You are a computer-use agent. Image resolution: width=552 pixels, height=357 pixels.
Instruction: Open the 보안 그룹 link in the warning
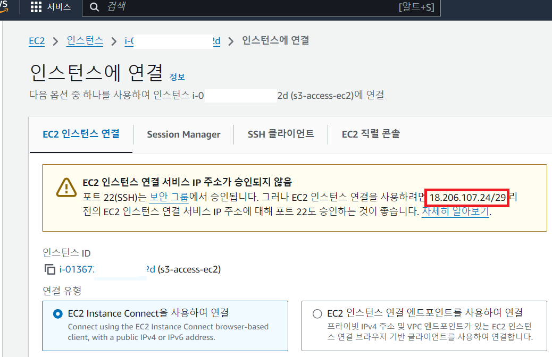(x=169, y=197)
